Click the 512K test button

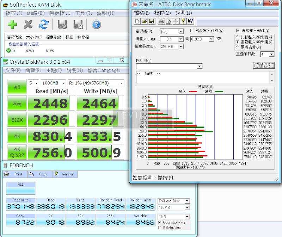click(x=17, y=119)
